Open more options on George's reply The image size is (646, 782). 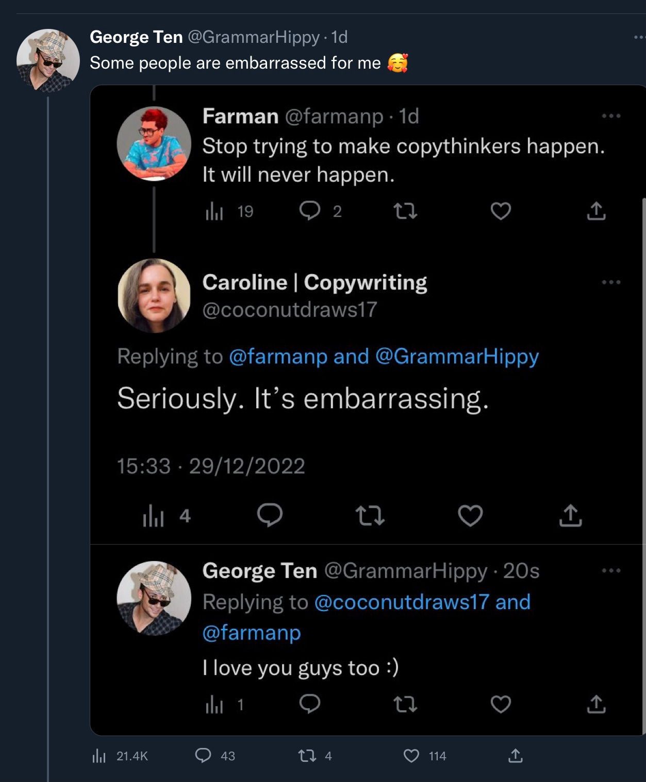[611, 571]
